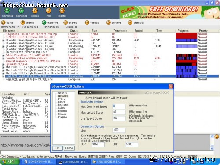
Task: Click the Max Download Speed field
Action: point(119,106)
